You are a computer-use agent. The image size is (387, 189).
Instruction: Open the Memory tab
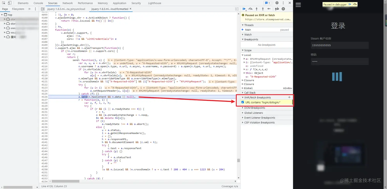(103, 3)
